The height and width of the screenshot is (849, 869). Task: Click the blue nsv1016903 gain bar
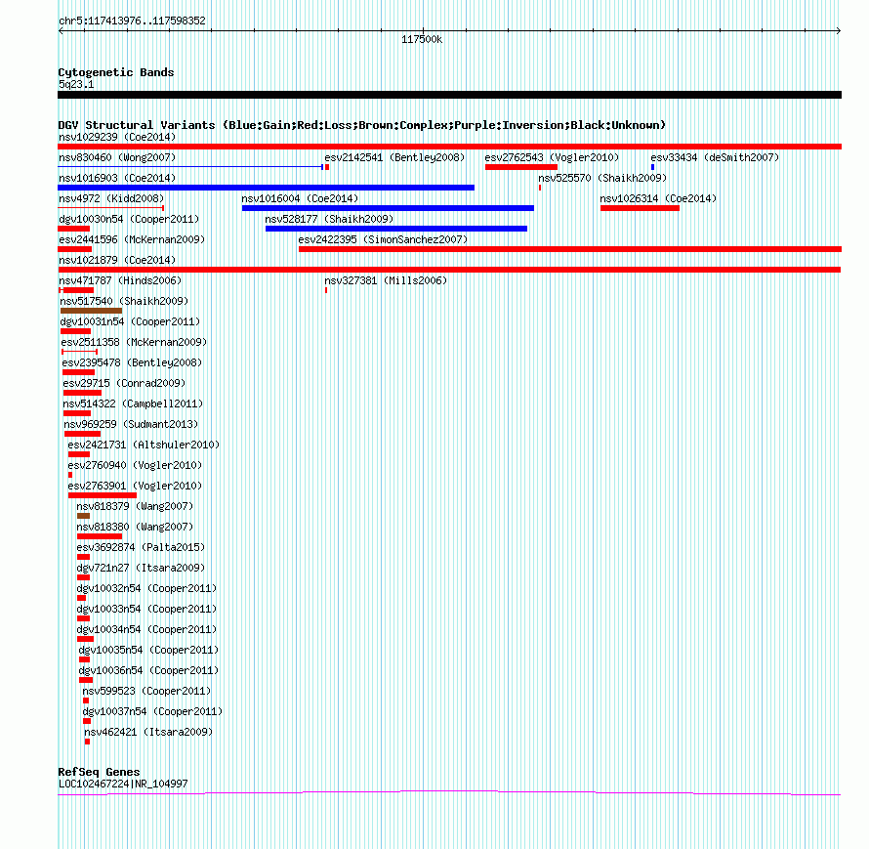pyautogui.click(x=266, y=188)
